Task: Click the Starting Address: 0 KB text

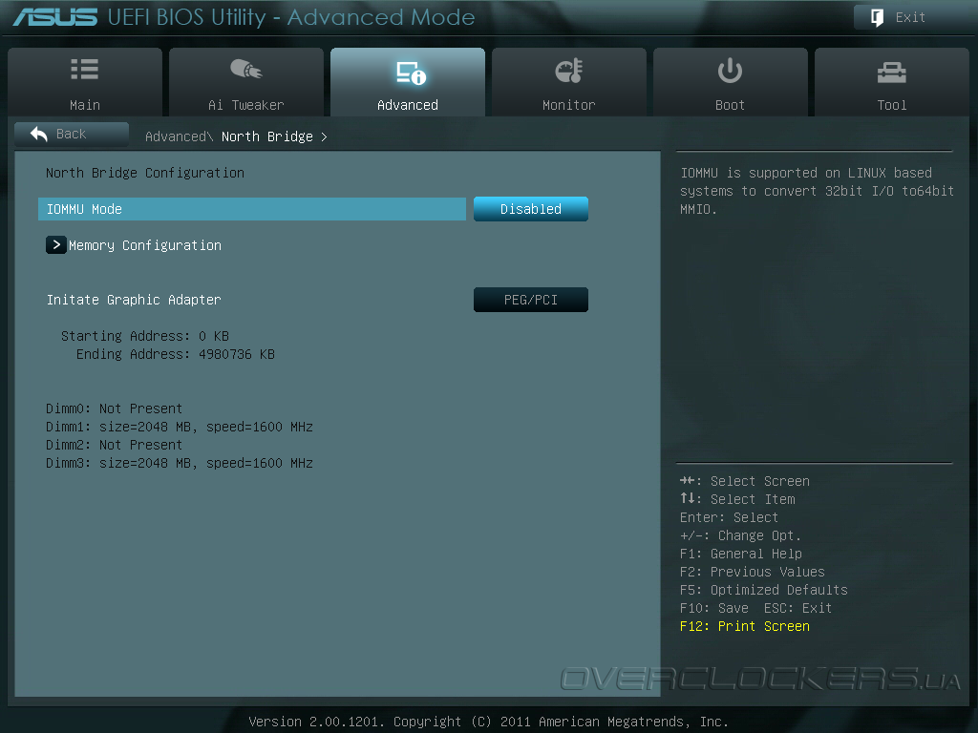Action: (145, 336)
